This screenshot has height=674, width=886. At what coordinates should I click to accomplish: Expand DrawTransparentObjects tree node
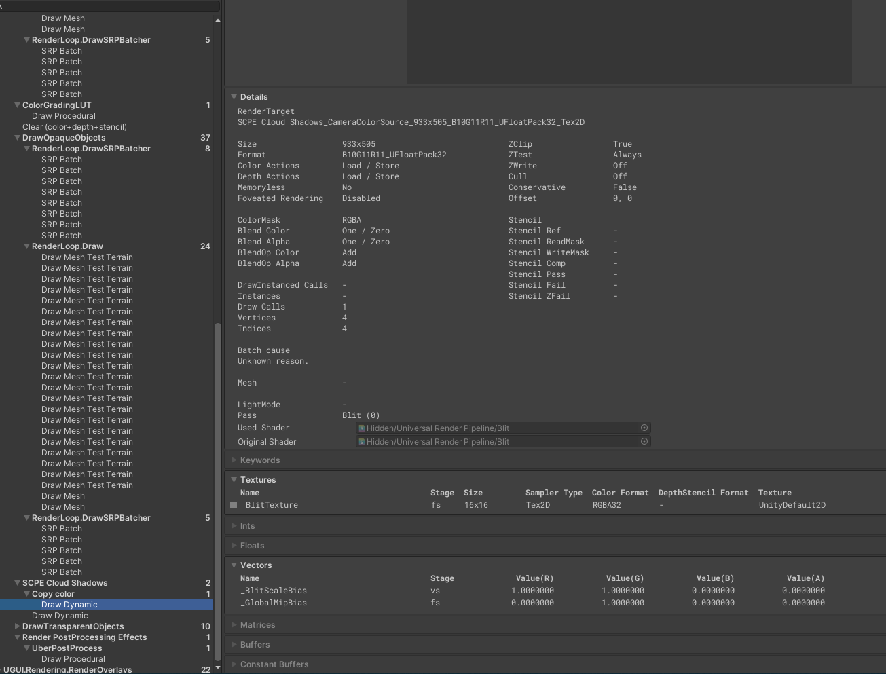click(x=17, y=626)
